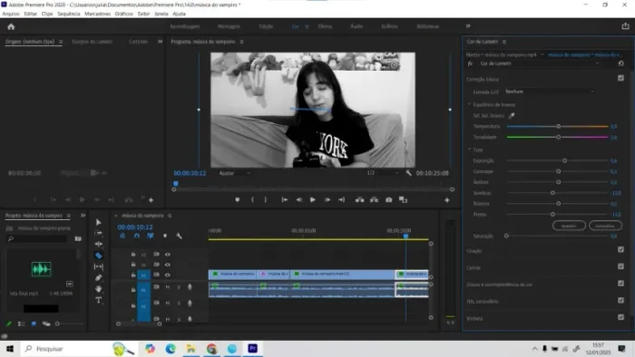635x357 pixels.
Task: Click the Program Monitor Add Marker button
Action: pos(238,199)
